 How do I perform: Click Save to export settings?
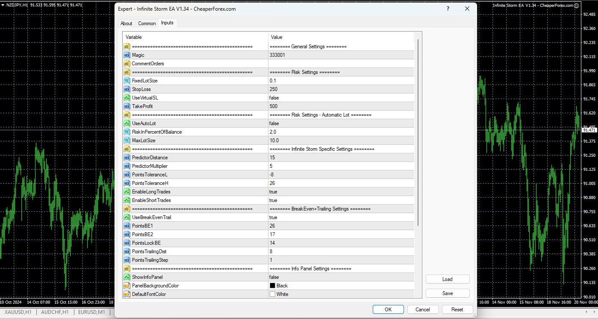tap(448, 293)
